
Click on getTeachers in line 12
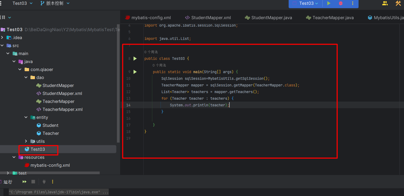pos(241,92)
